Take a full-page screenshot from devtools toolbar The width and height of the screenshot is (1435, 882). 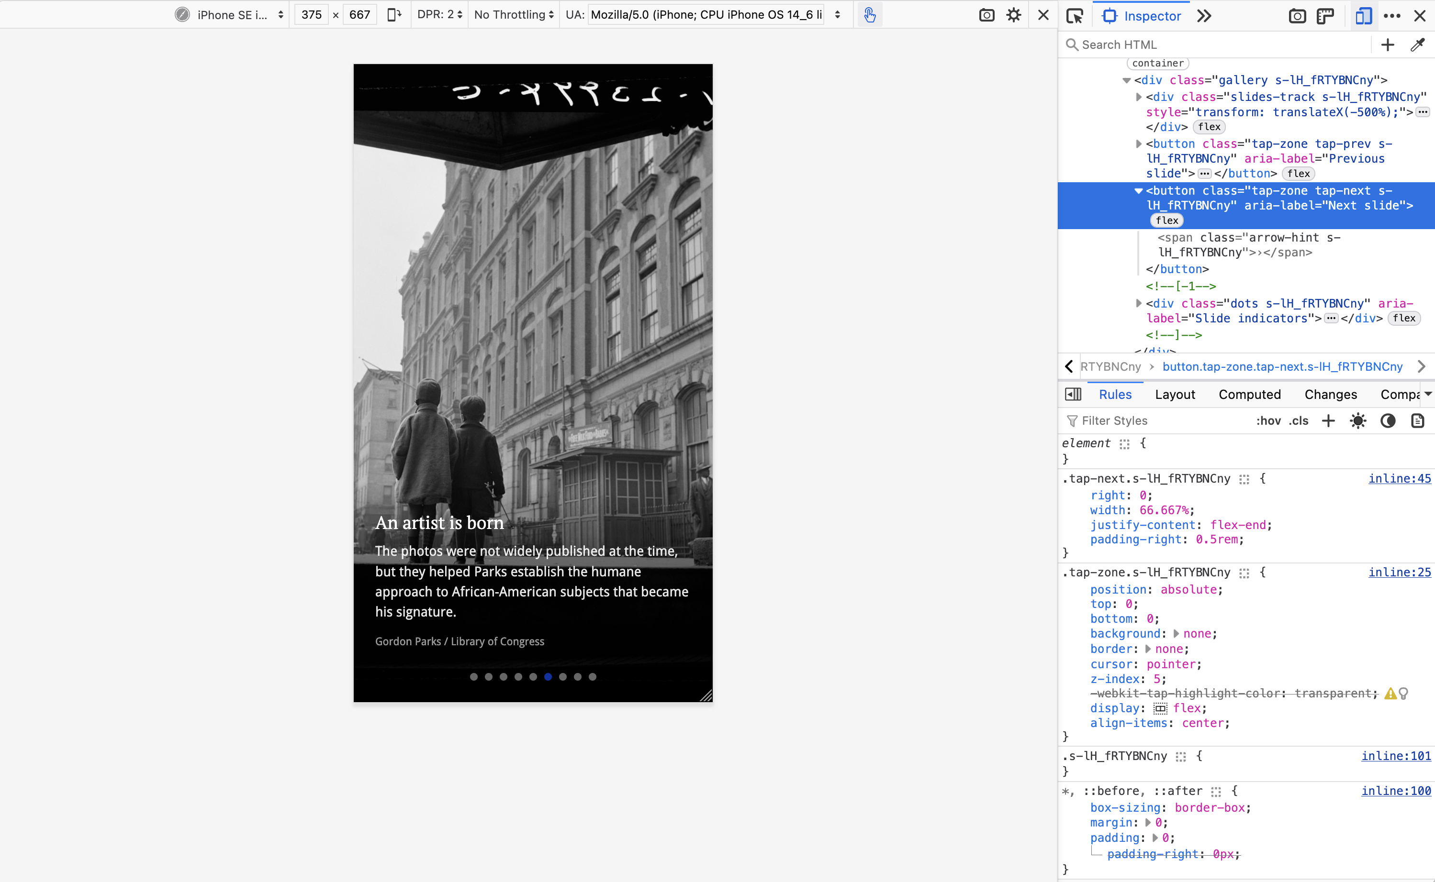coord(1297,16)
